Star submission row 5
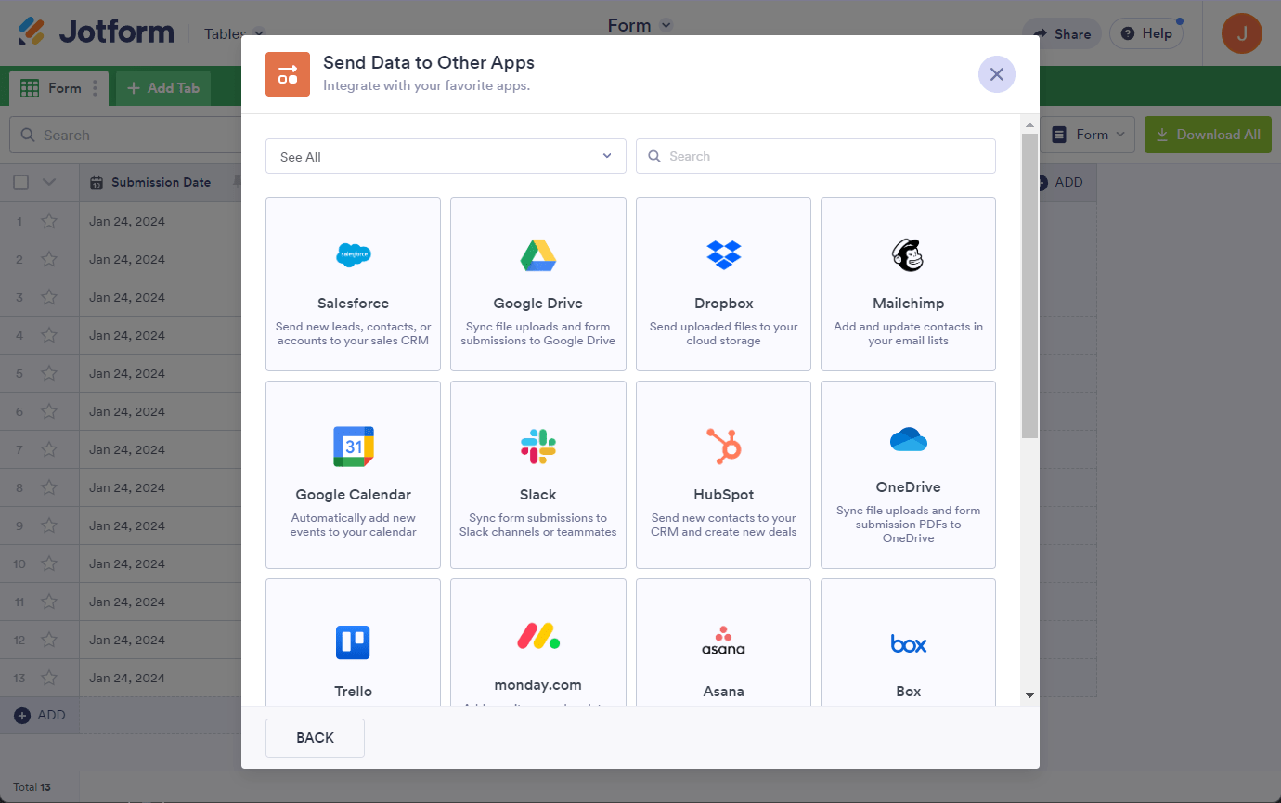1281x803 pixels. (49, 374)
